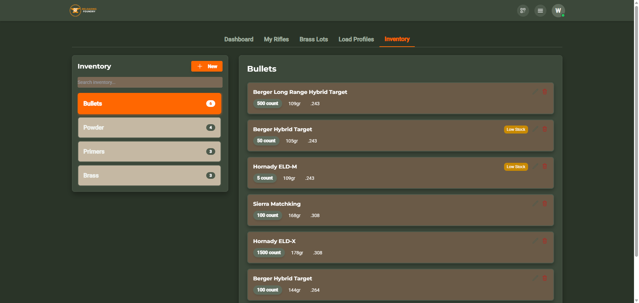This screenshot has height=303, width=639.
Task: Click the Hornady ELD-X title
Action: click(x=274, y=241)
